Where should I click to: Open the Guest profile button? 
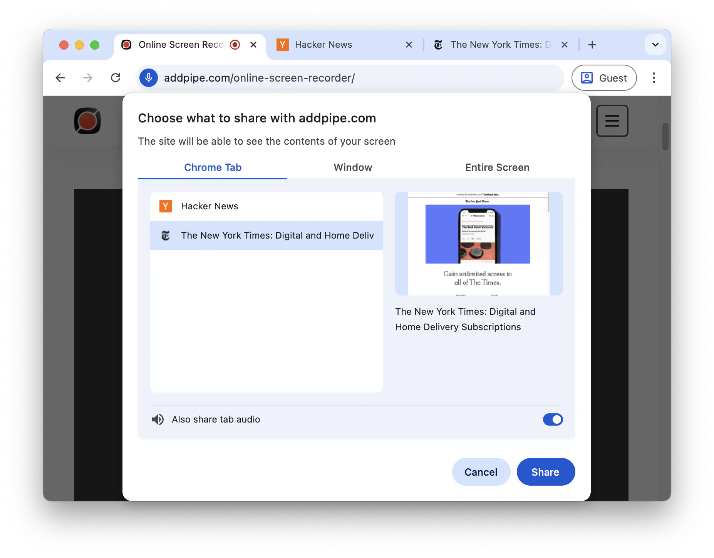point(604,78)
